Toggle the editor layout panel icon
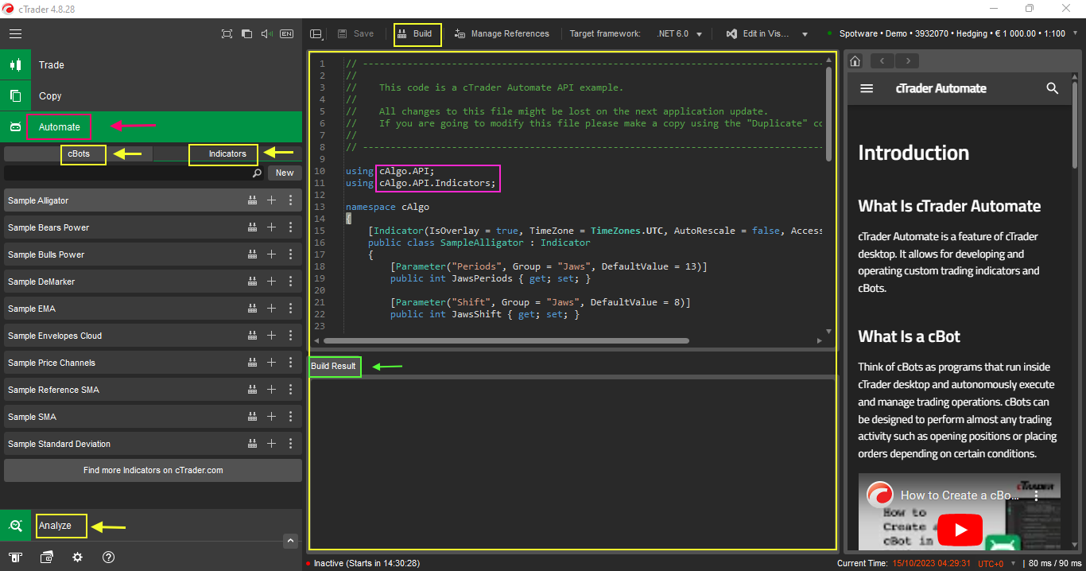The image size is (1086, 571). tap(316, 34)
